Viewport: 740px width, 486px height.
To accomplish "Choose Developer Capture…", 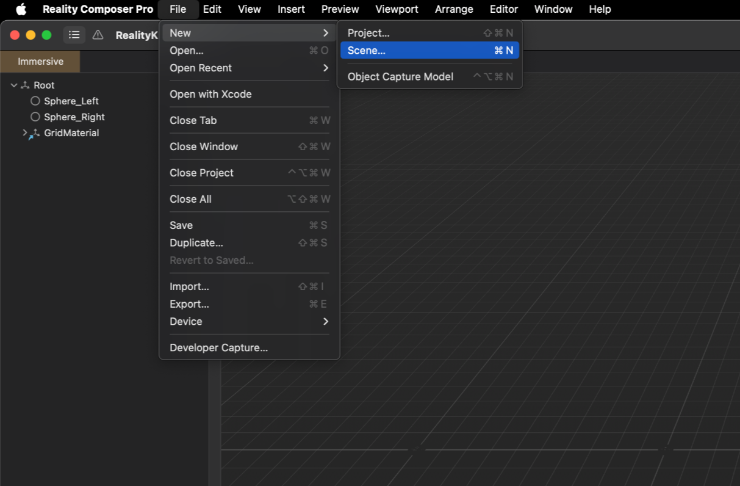I will (x=250, y=347).
